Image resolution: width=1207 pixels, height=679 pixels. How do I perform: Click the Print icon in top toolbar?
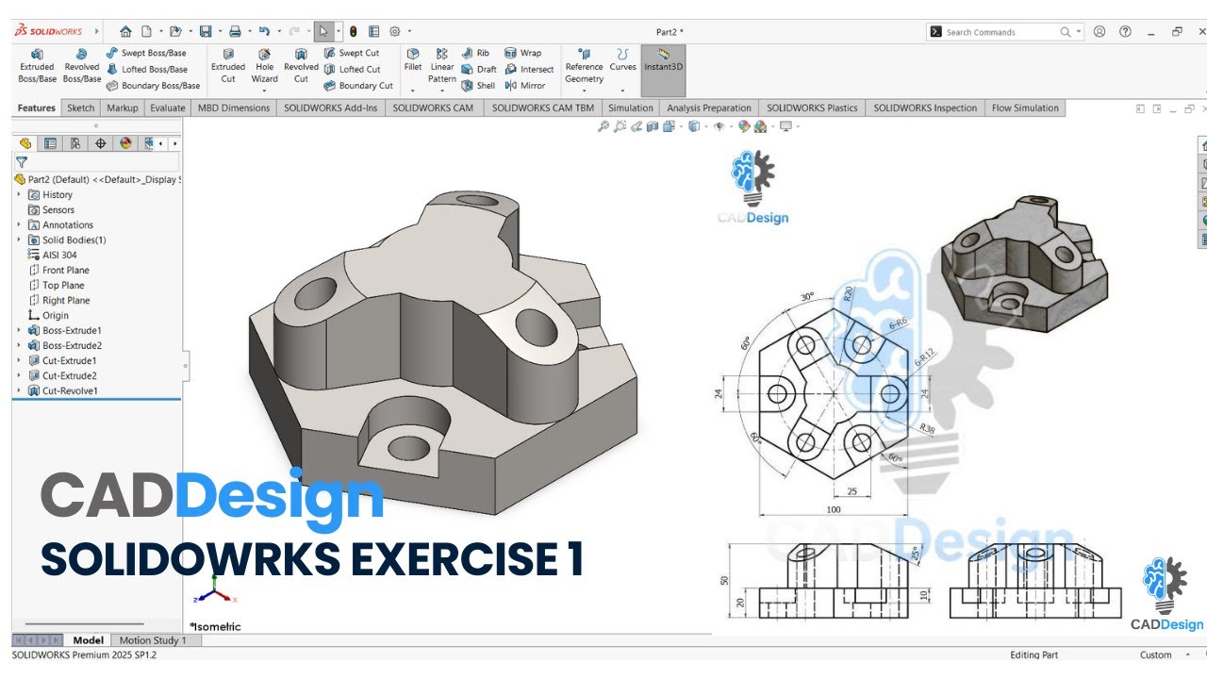[235, 31]
